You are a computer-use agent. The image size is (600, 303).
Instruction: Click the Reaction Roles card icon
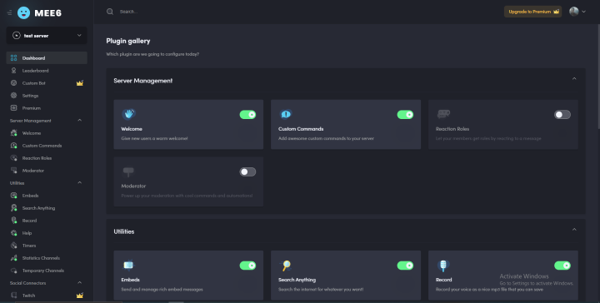pyautogui.click(x=443, y=113)
